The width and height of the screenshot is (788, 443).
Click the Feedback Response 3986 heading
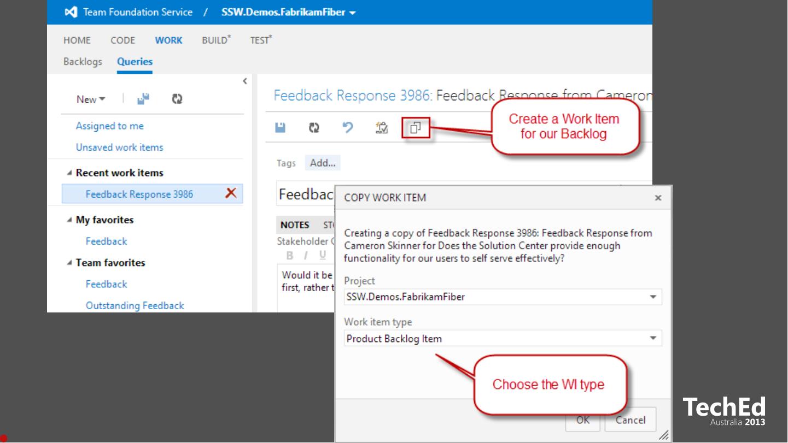[x=353, y=96]
